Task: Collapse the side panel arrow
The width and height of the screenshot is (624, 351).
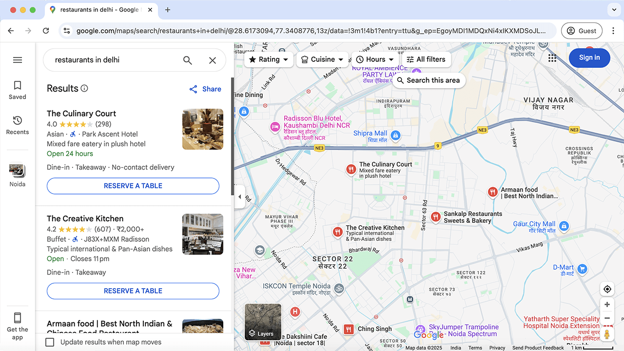Action: [239, 197]
